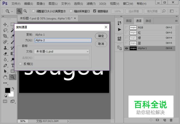180x124 pixels.
Task: Click the Fill Screen button
Action: tap(152, 11)
